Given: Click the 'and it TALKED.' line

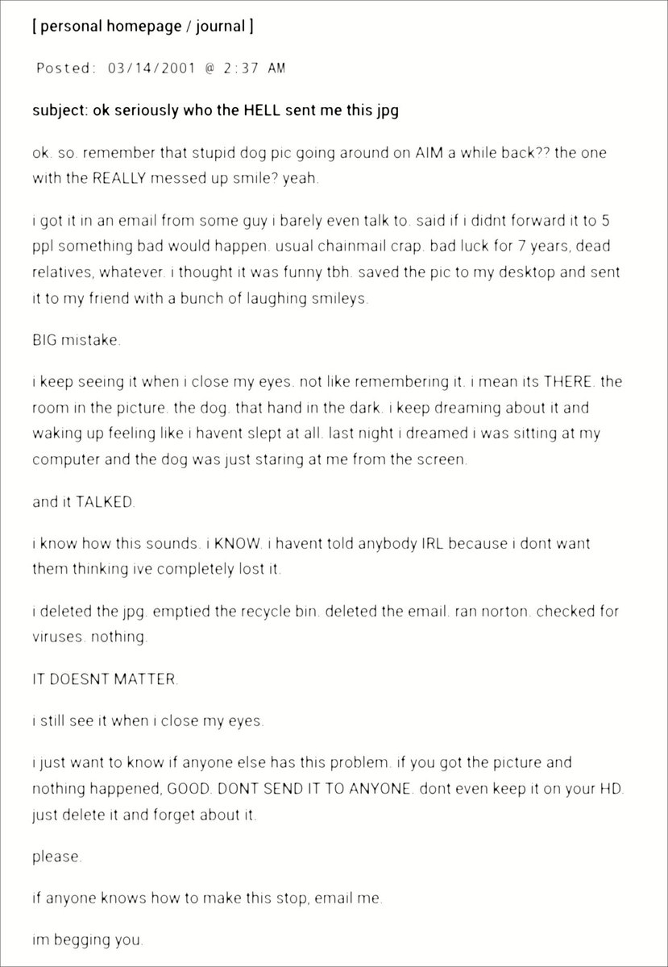Looking at the screenshot, I should coord(84,501).
